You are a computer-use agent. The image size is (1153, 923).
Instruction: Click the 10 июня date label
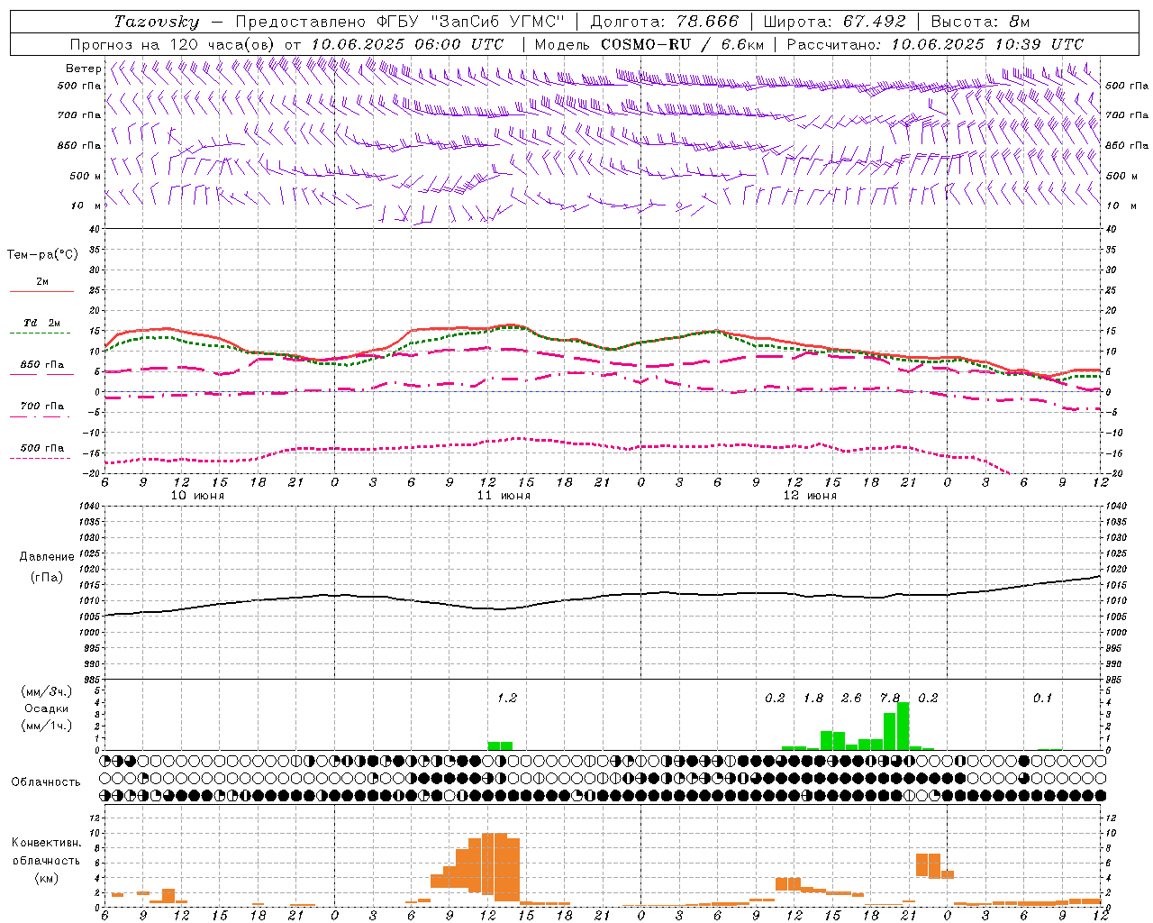pyautogui.click(x=198, y=496)
